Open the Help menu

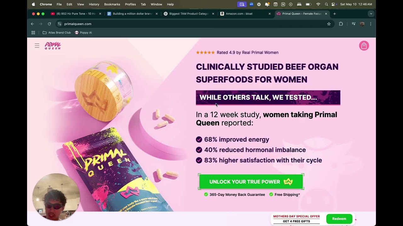click(x=170, y=4)
